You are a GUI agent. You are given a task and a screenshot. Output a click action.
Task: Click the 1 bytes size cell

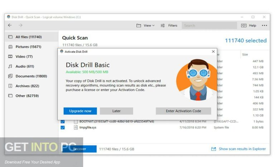(258, 121)
